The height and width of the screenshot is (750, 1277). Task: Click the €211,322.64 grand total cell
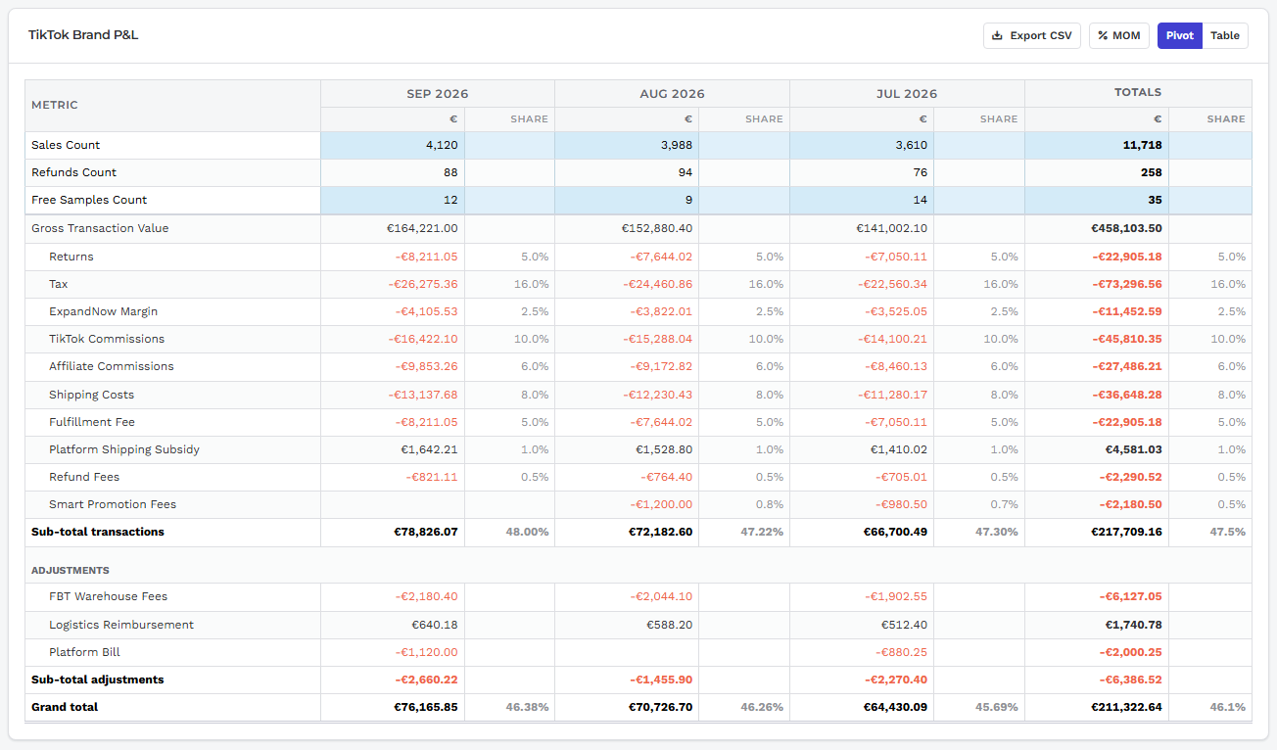click(x=1097, y=707)
